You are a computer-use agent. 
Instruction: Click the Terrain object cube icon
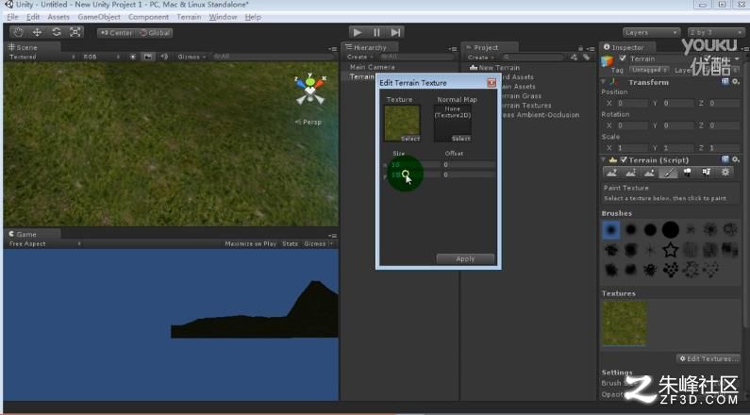[x=608, y=61]
